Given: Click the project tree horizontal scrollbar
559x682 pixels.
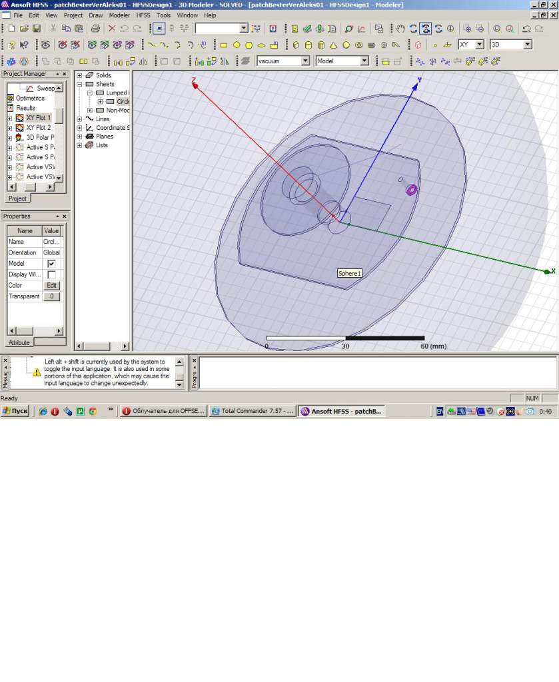Looking at the screenshot, I should tap(31, 187).
